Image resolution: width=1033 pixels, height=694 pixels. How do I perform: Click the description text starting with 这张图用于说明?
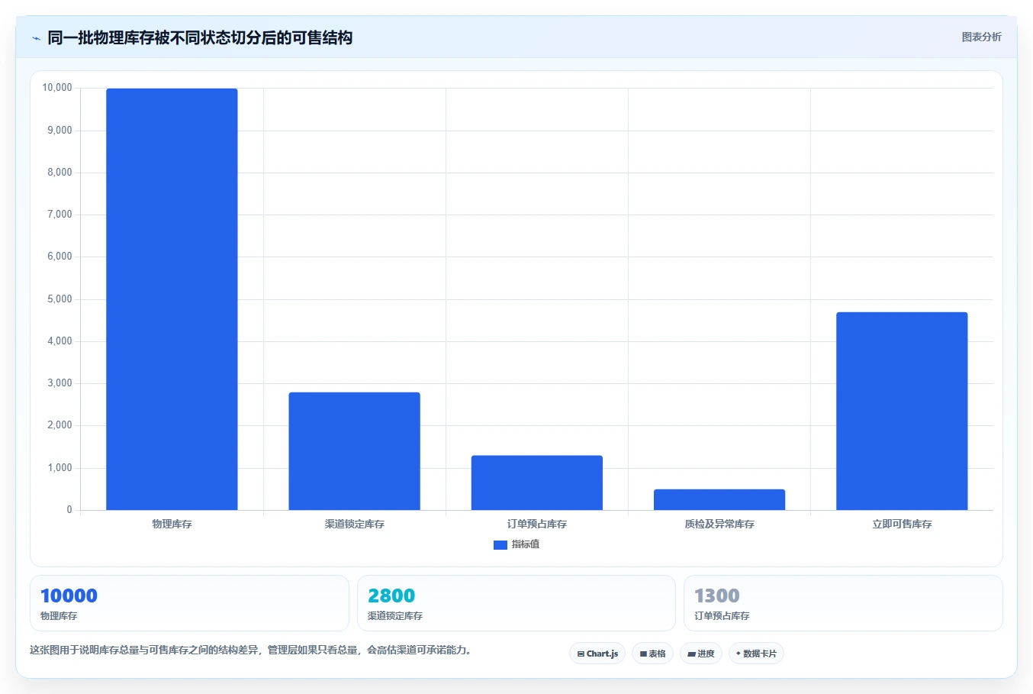(250, 650)
